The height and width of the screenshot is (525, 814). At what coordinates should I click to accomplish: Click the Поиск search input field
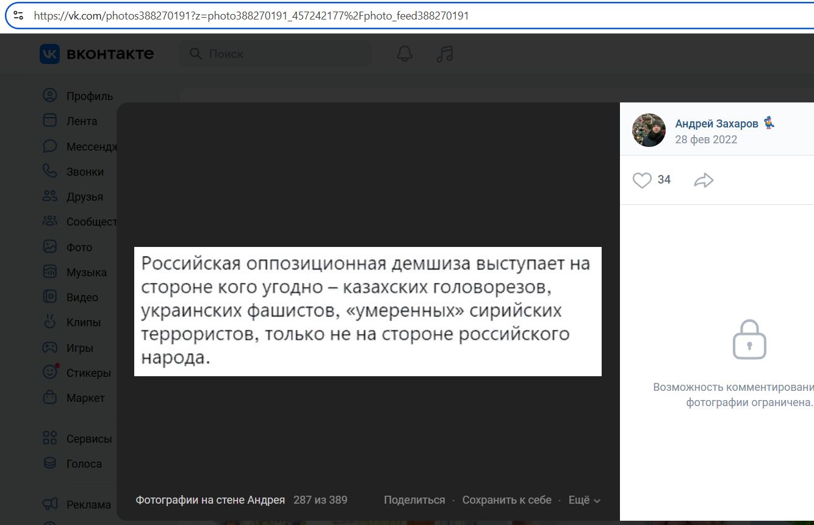pyautogui.click(x=275, y=54)
